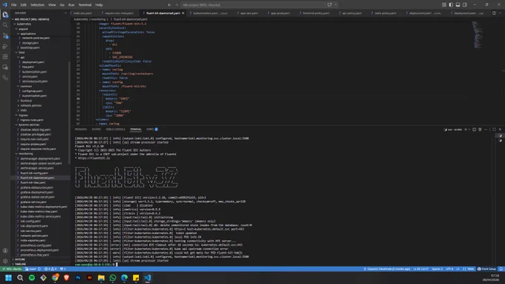Expand the Timeline section

tap(19, 264)
